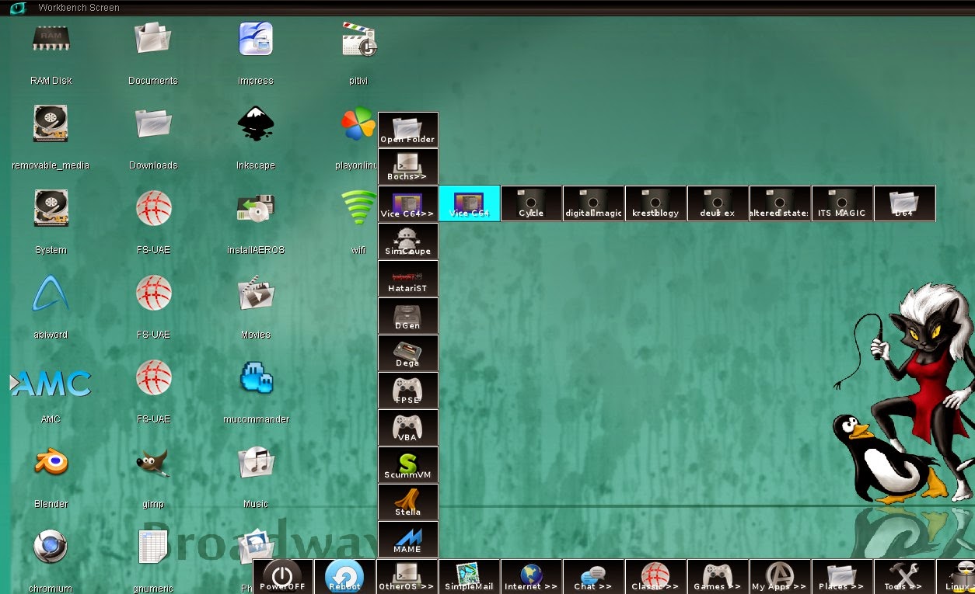This screenshot has height=594, width=975.
Task: Open ScummVM from the emulator menu
Action: (x=408, y=465)
